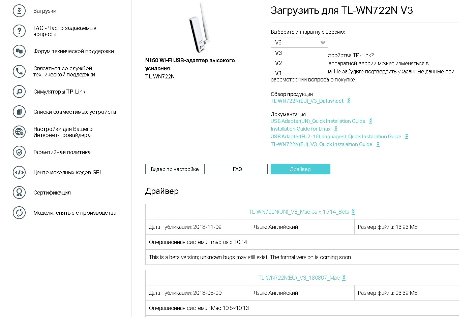Click the phone icon for contacting support

(x=19, y=71)
